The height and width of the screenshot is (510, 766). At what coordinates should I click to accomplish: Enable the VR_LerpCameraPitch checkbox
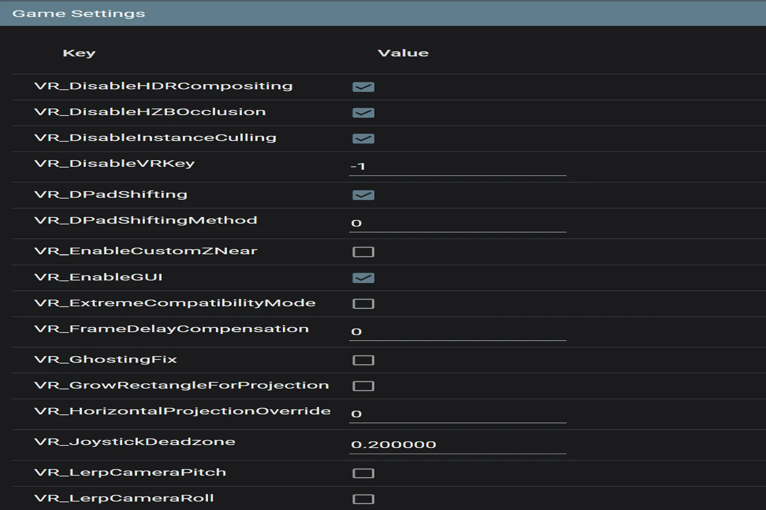[x=363, y=473]
